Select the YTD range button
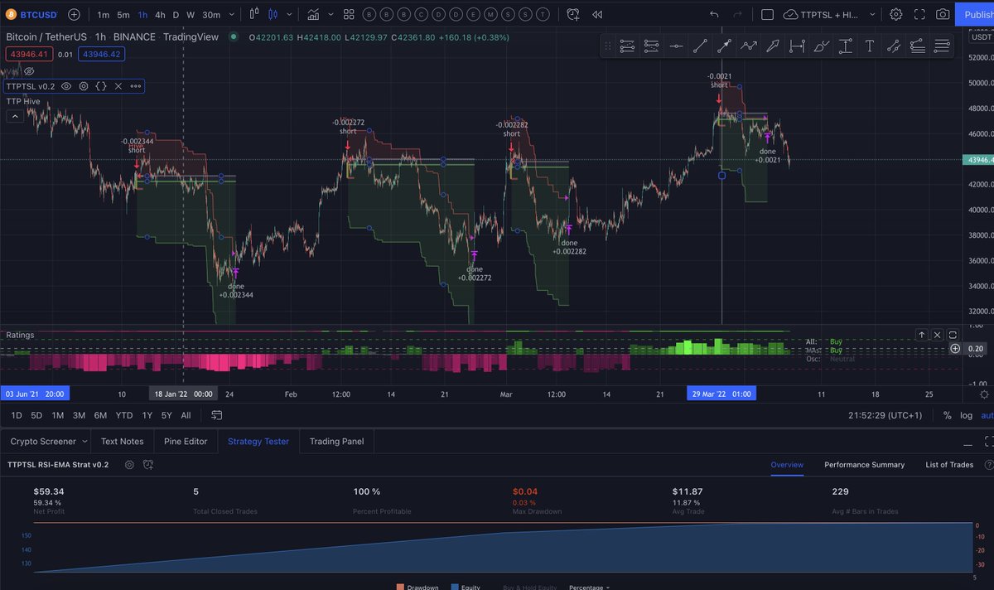 123,415
